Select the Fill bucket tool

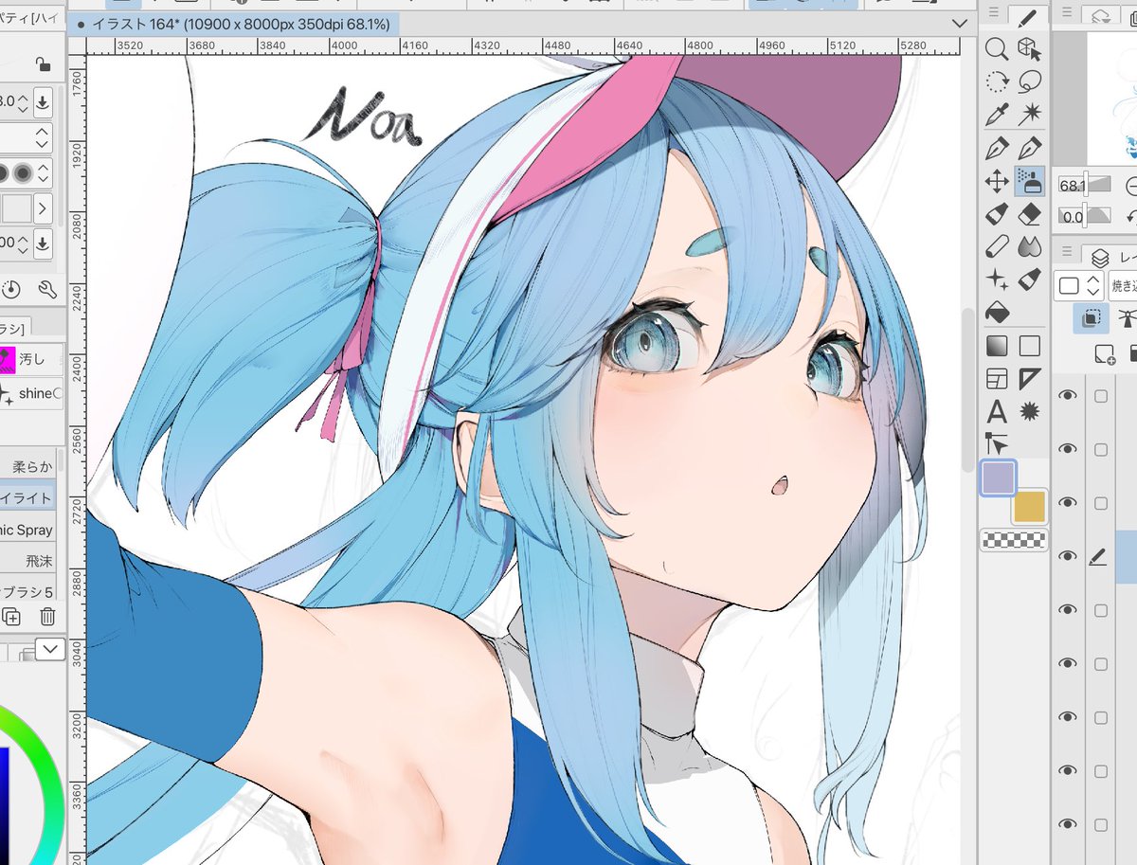(x=997, y=312)
